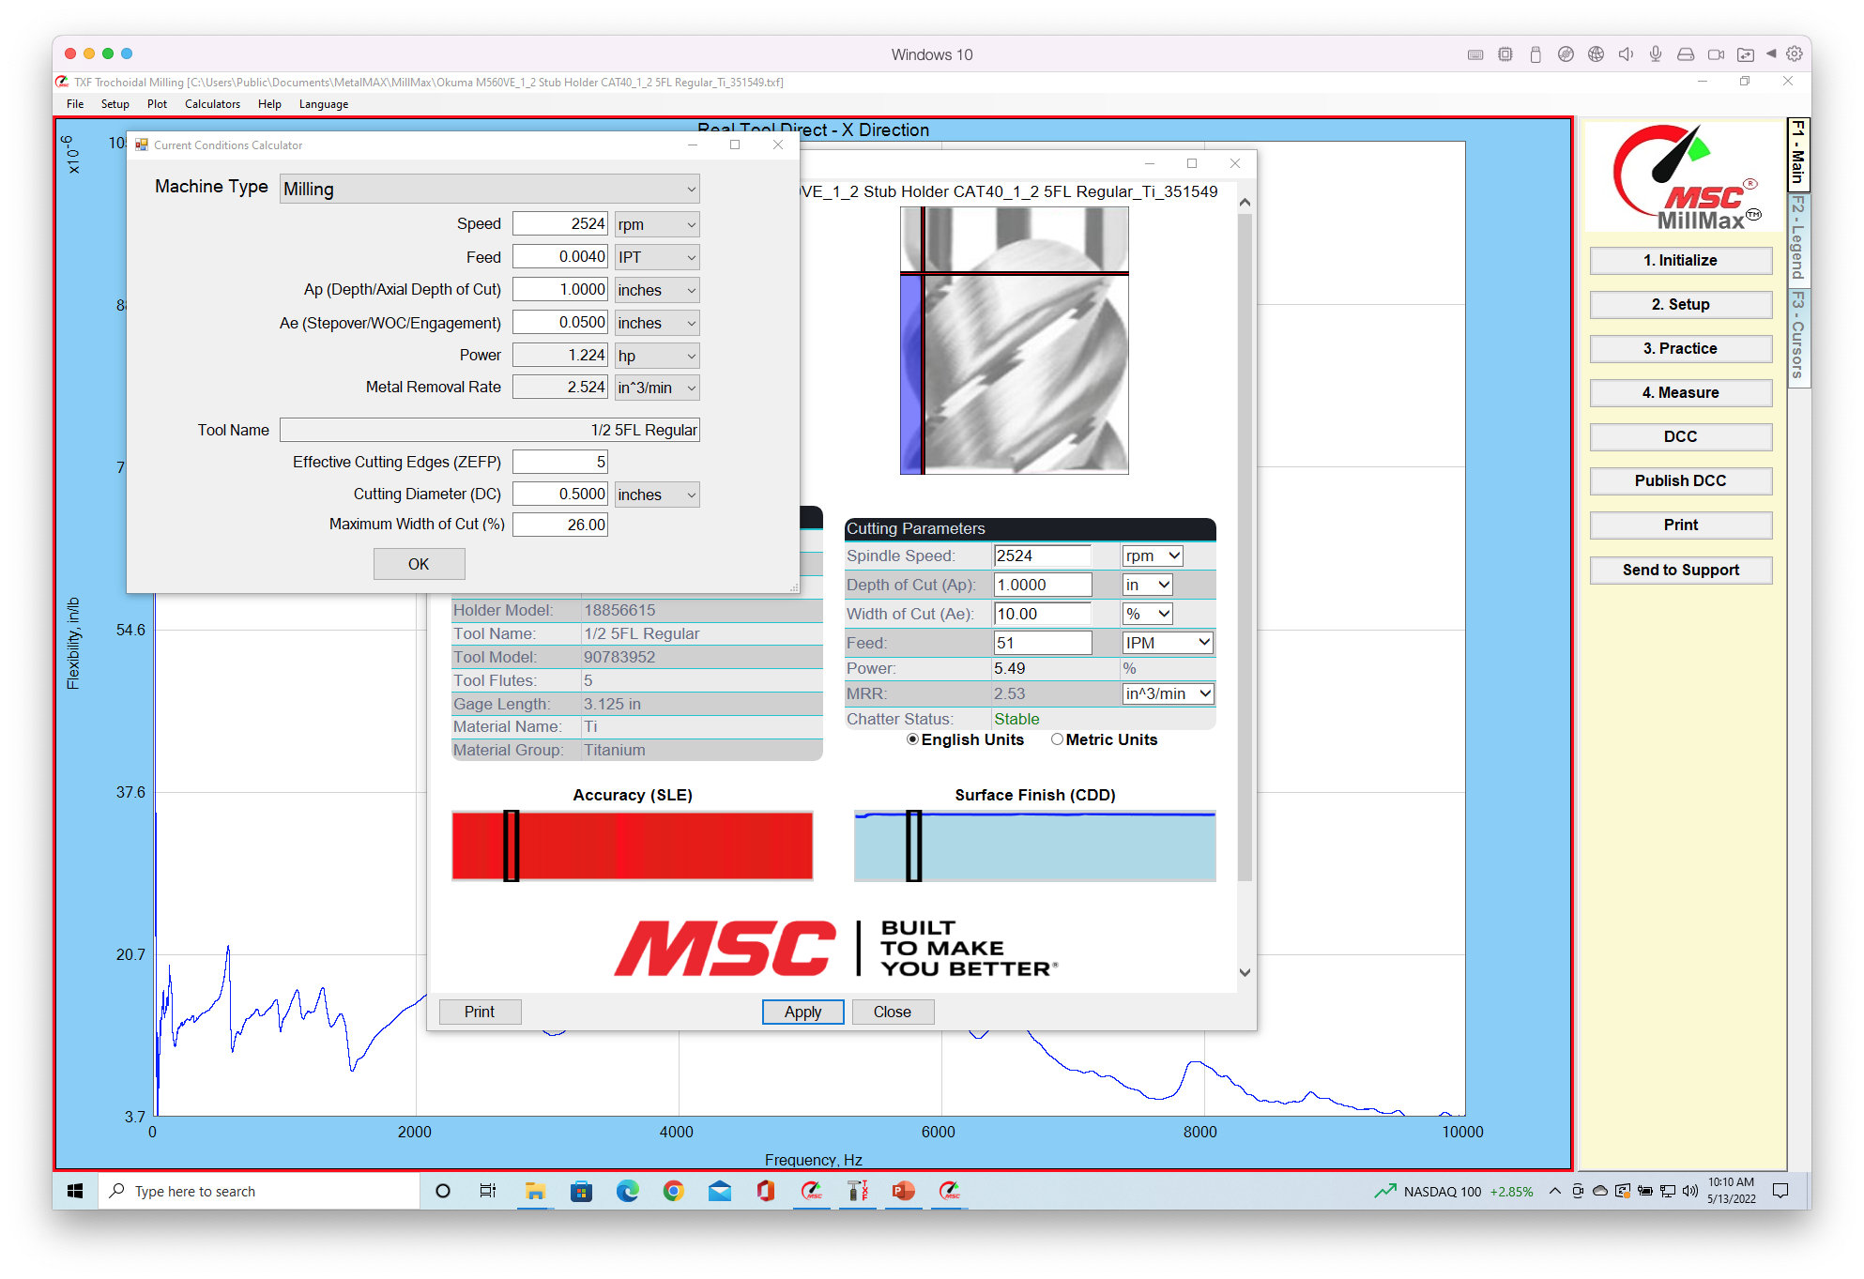
Task: Open the TXF tap-test app icon in the taskbar
Action: click(858, 1191)
